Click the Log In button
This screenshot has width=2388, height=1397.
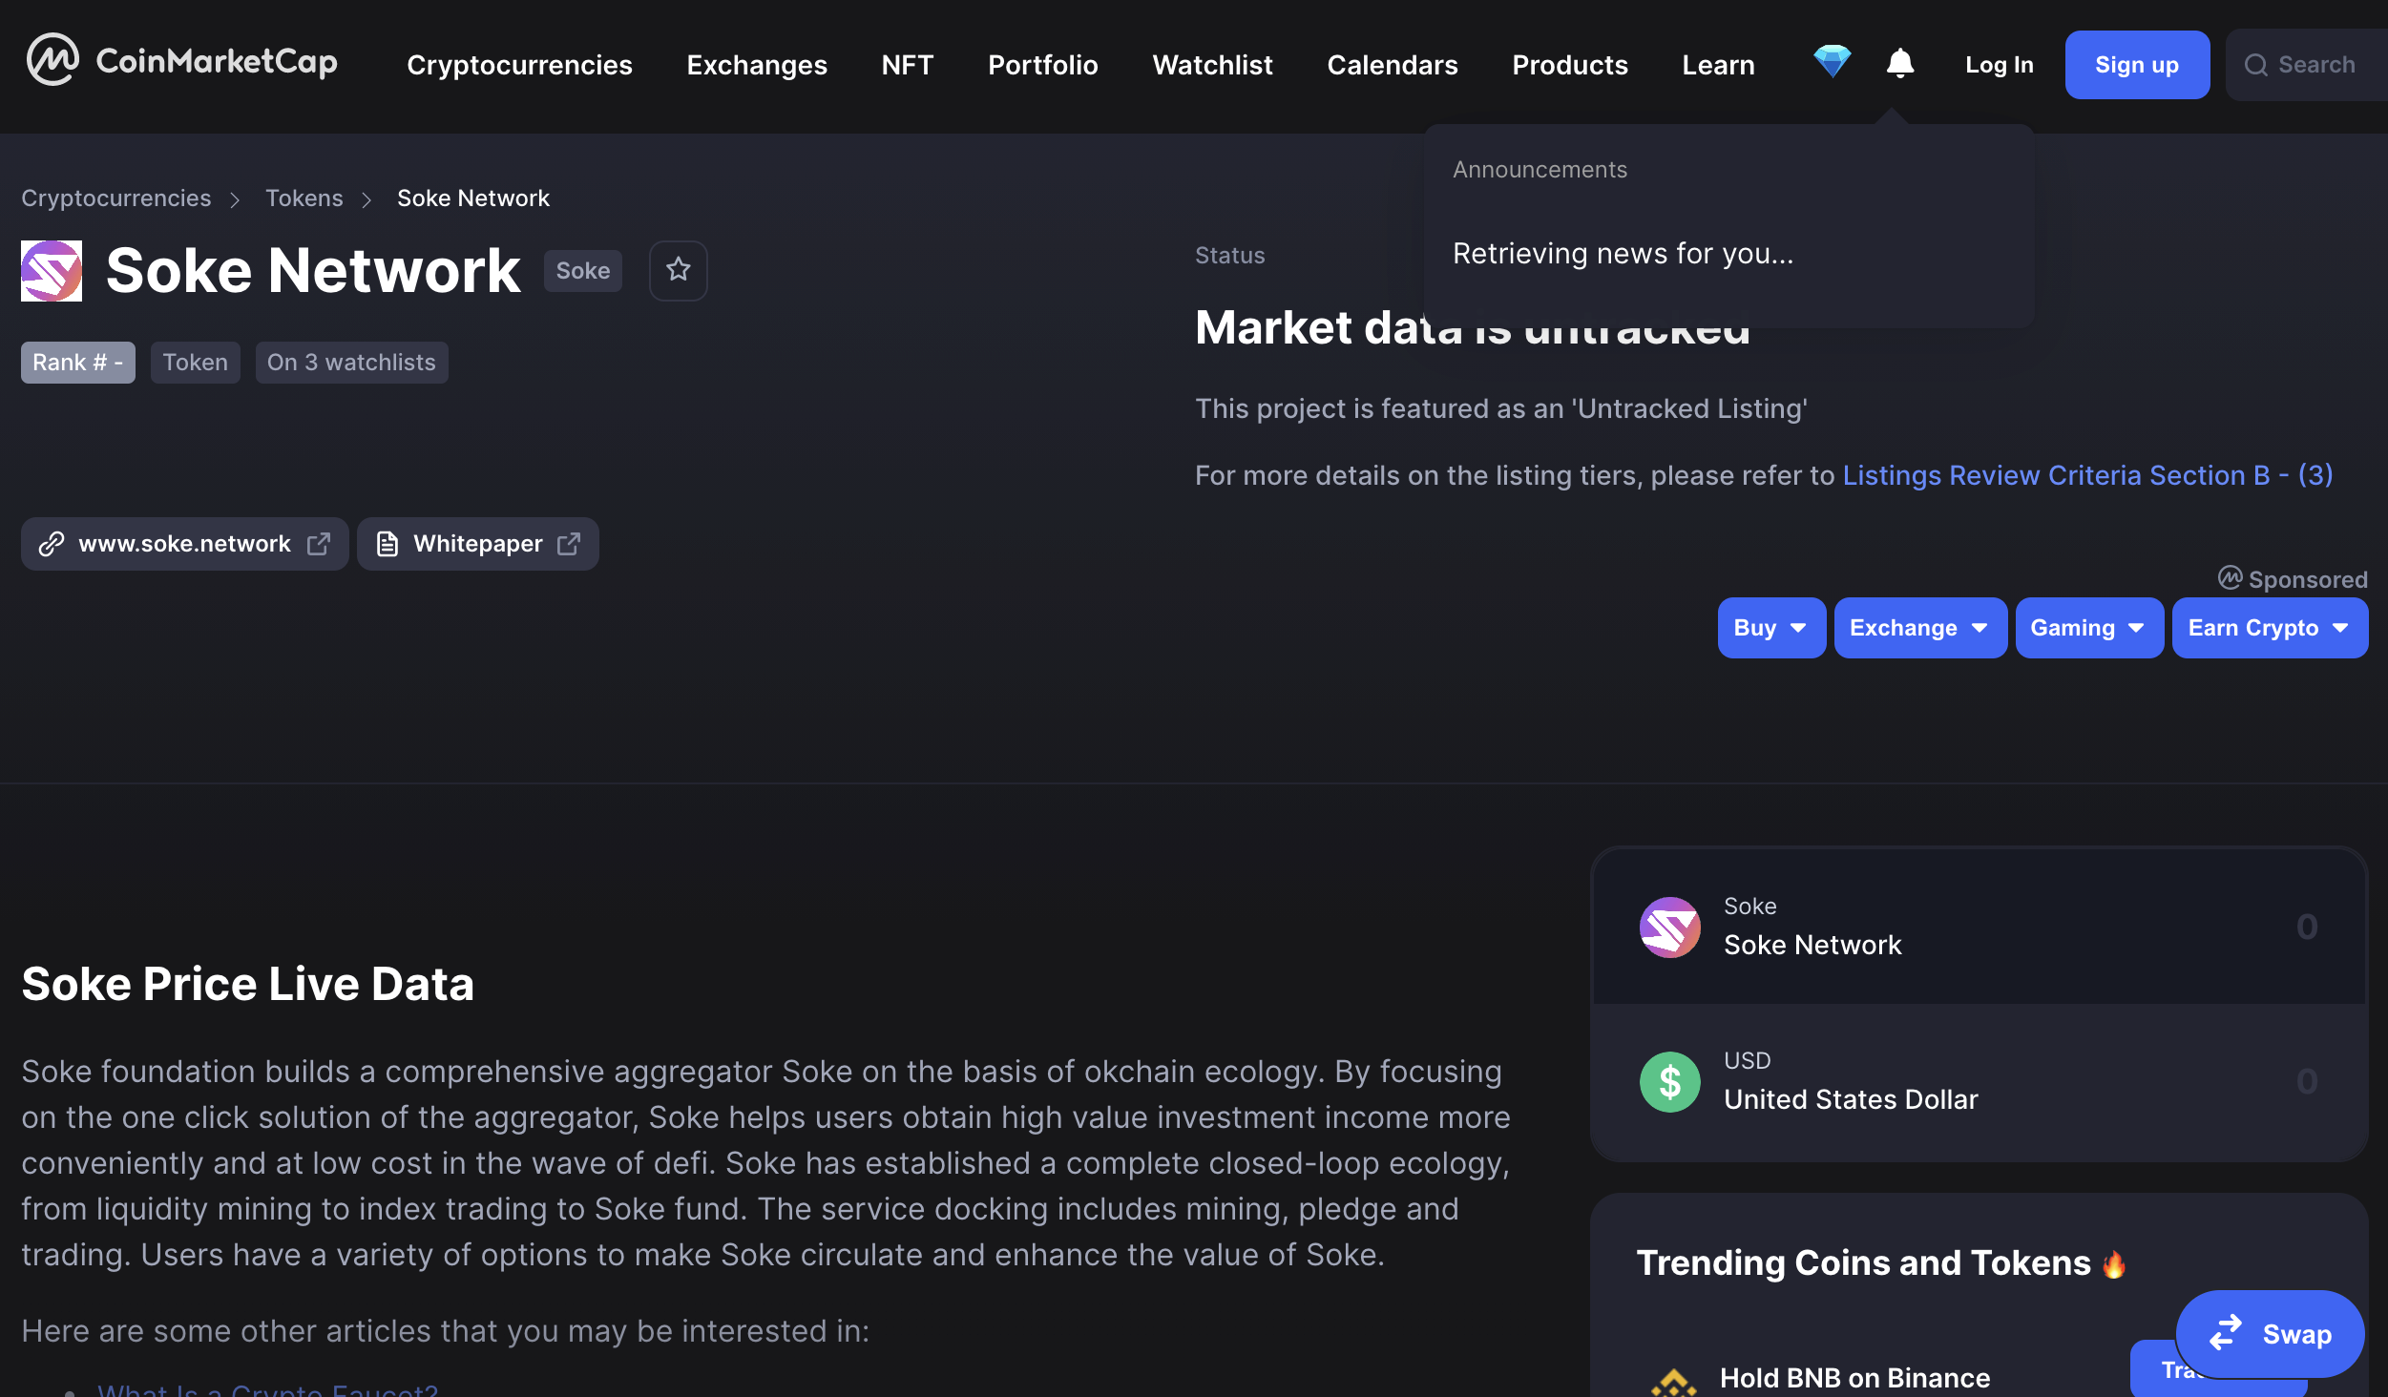(2000, 65)
